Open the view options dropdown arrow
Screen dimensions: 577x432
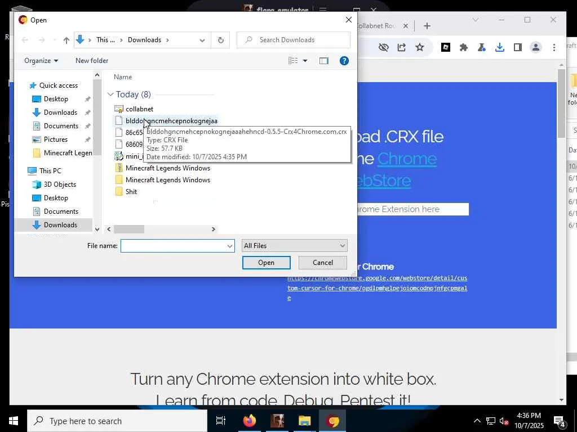pyautogui.click(x=305, y=61)
